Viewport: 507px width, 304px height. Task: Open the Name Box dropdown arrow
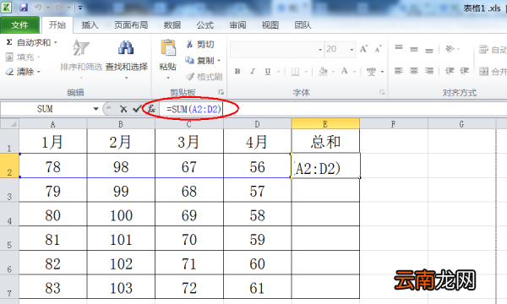(x=95, y=109)
